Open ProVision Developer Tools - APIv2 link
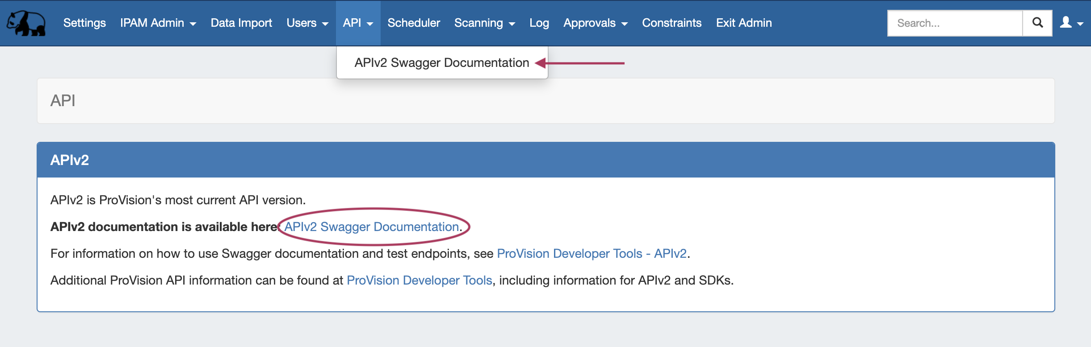The width and height of the screenshot is (1091, 347). [x=592, y=254]
